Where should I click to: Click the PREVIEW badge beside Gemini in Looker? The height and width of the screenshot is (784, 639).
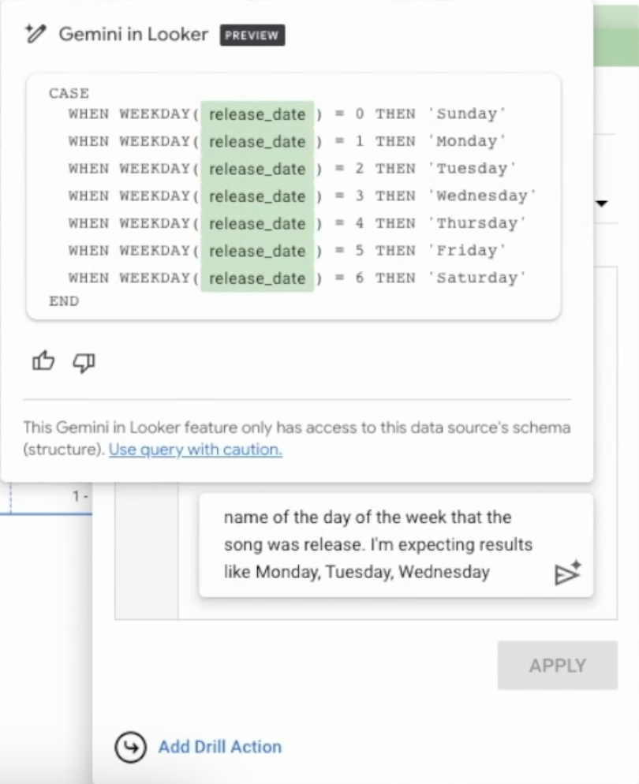pyautogui.click(x=252, y=35)
